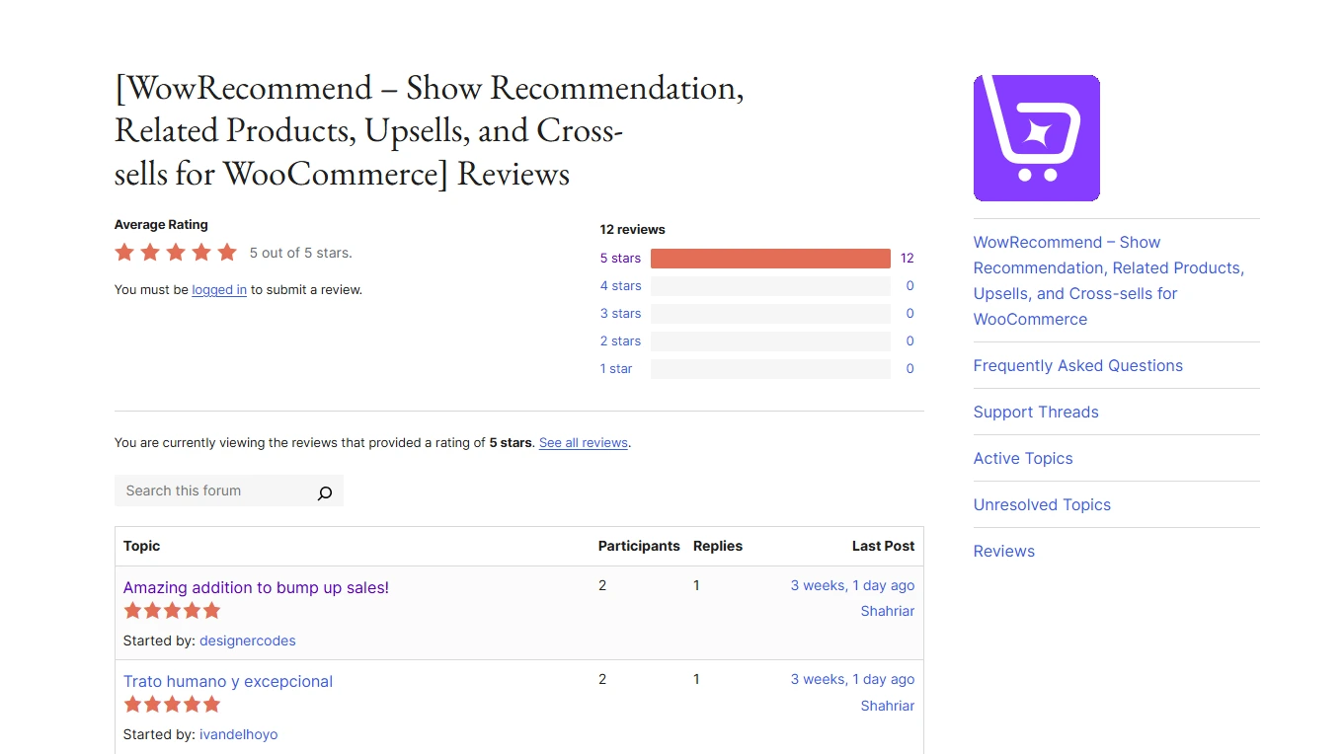Image resolution: width=1344 pixels, height=754 pixels.
Task: Click the "Last Post" column header
Action: click(x=883, y=546)
